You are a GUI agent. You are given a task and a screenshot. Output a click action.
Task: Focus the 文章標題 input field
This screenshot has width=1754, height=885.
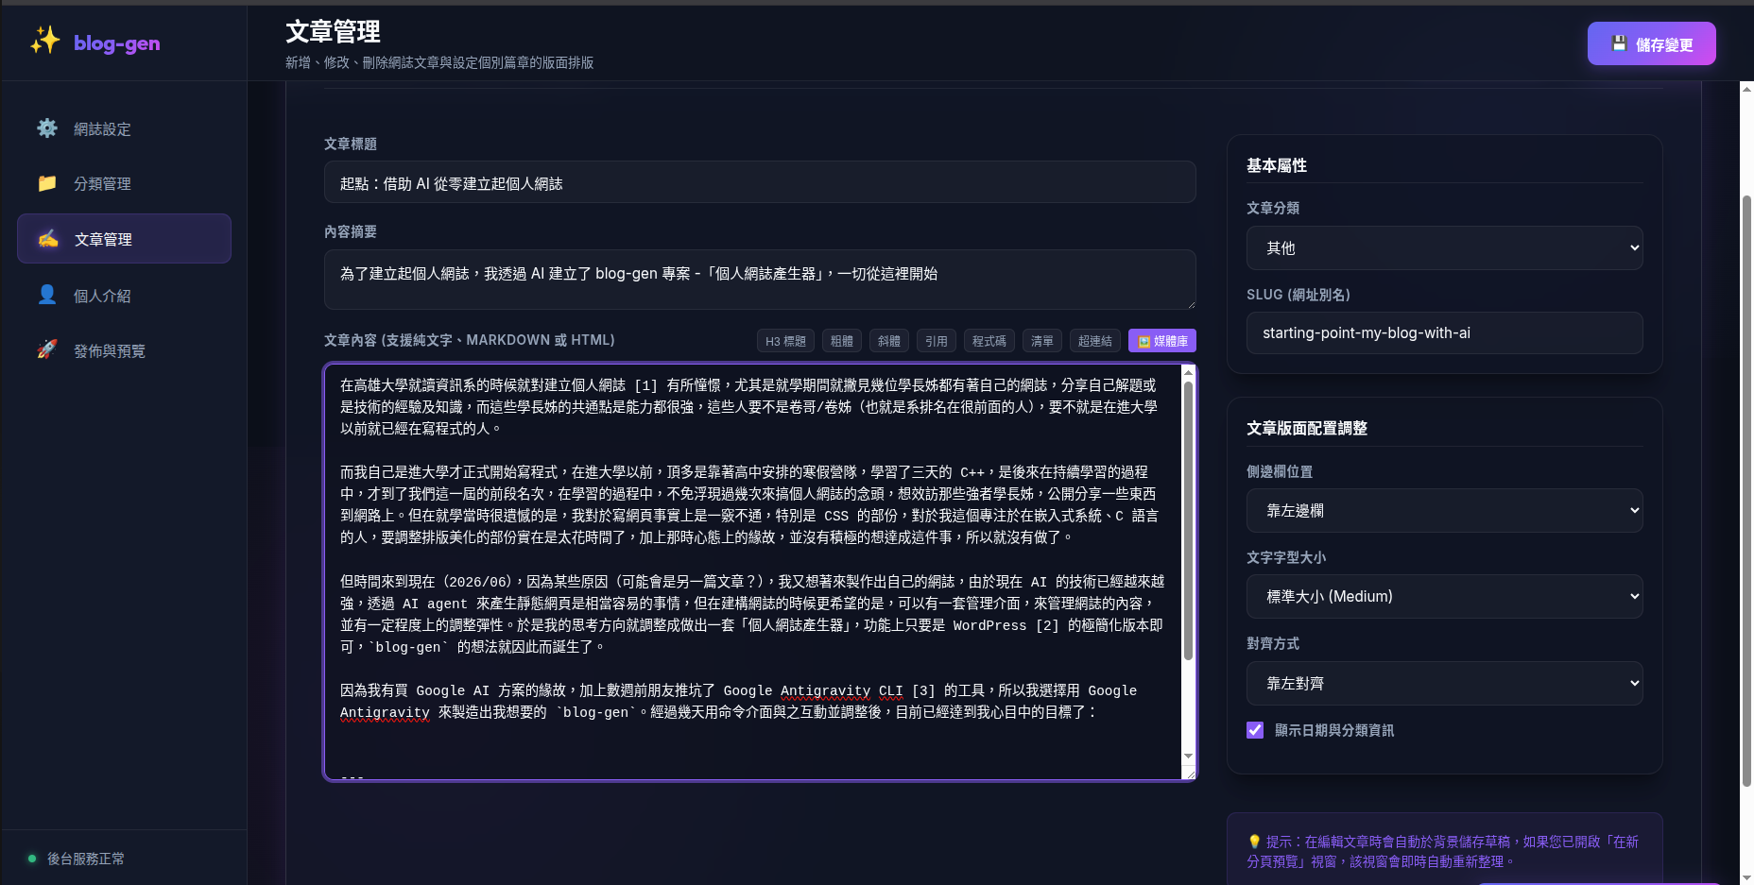[x=760, y=182]
